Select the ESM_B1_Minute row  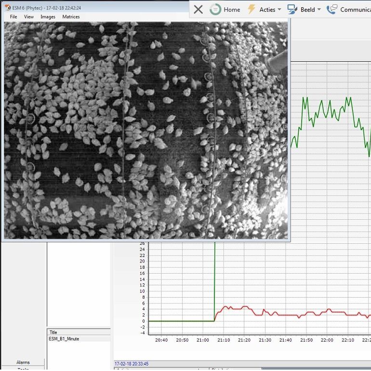(79, 339)
